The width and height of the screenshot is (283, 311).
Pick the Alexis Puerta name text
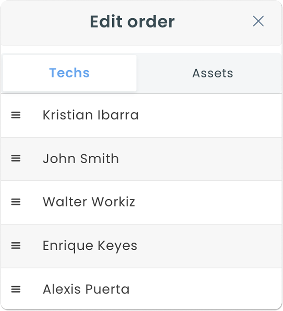[x=86, y=289]
